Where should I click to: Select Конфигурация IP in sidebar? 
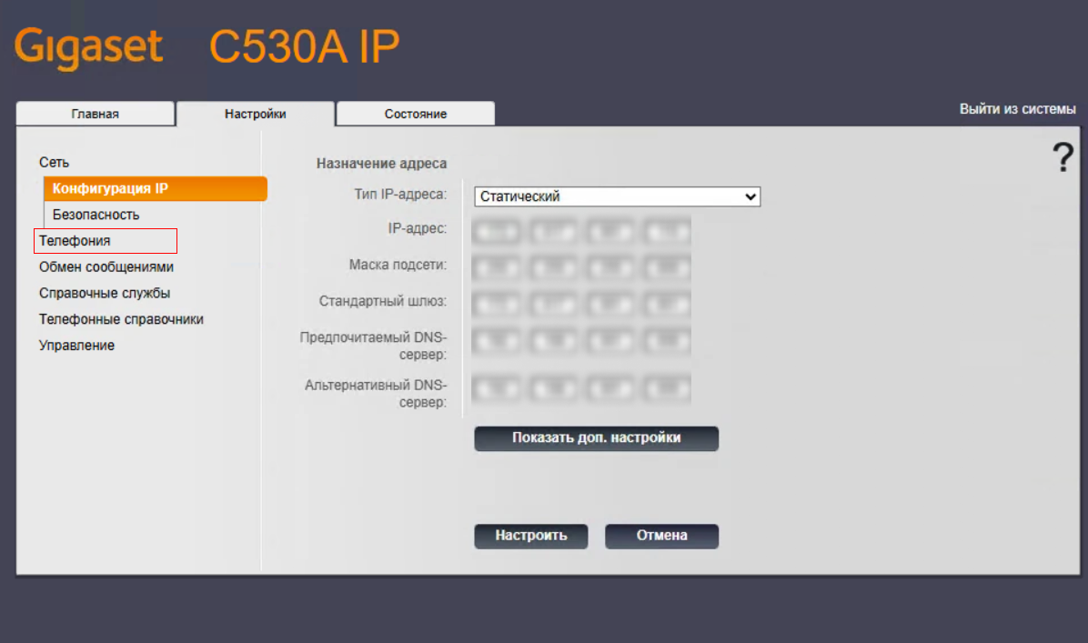110,188
